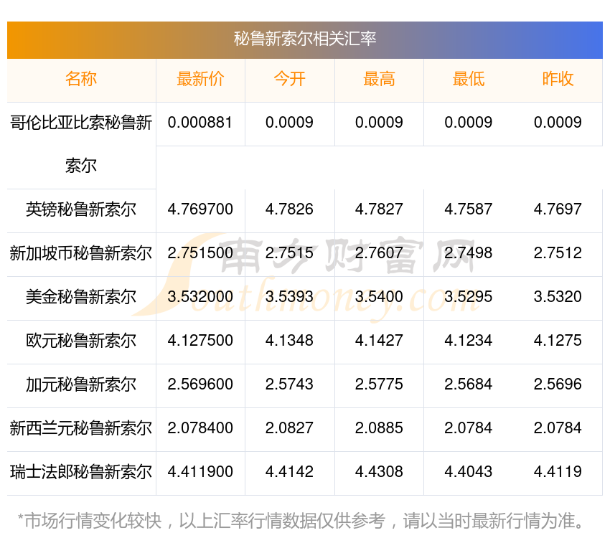Click the high price 2.5775
Screen dimensions: 610x543
379,384
